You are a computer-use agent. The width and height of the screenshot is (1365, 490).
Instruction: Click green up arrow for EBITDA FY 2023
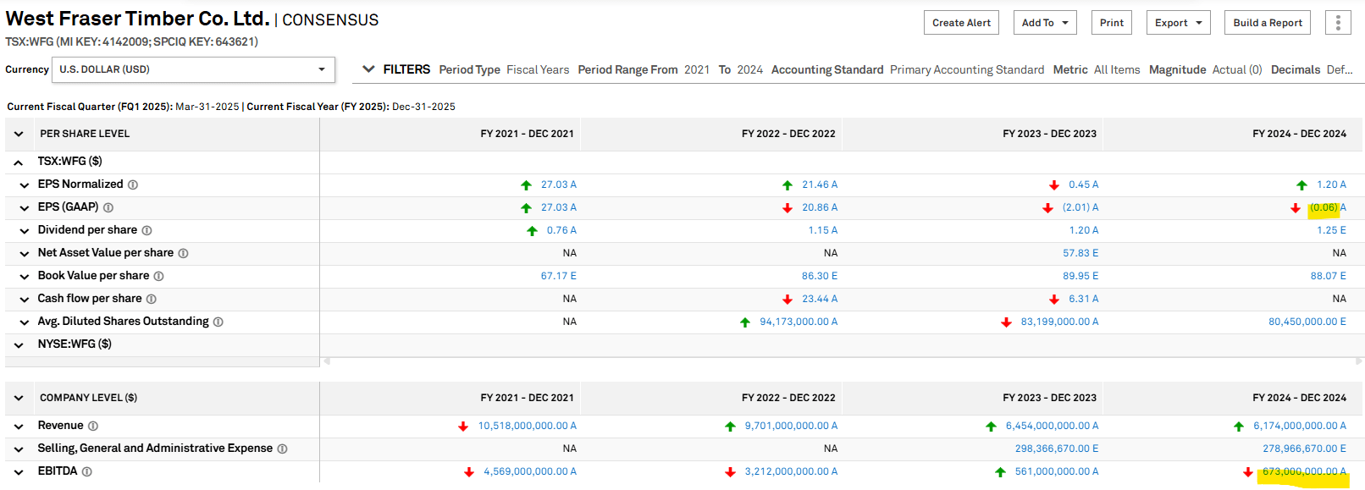(x=1000, y=471)
